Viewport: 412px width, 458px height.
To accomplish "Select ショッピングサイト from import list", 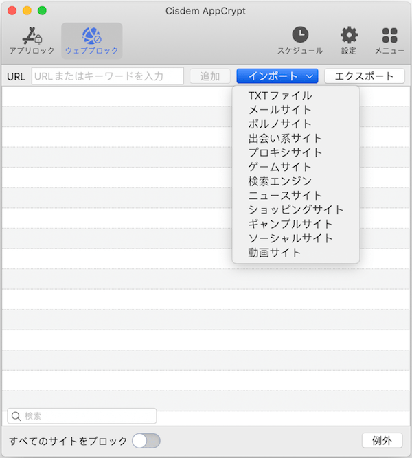I will [x=296, y=209].
